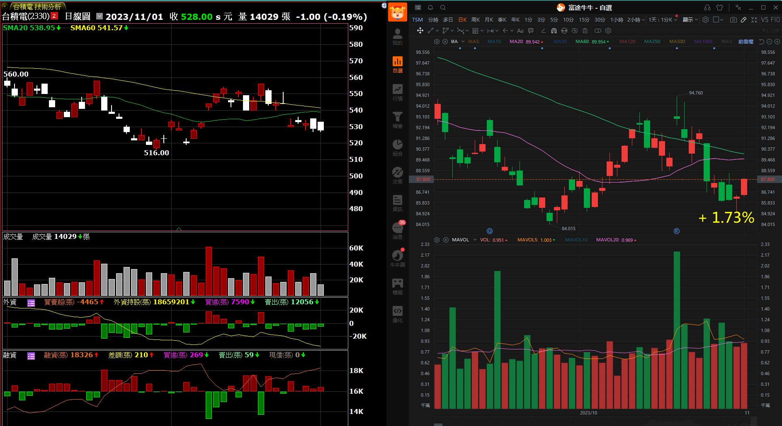The width and height of the screenshot is (782, 426).
Task: Expand the polygon shape tool options arrow
Action: [x=452, y=31]
